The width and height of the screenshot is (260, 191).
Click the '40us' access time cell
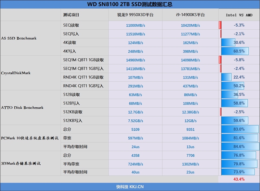click(x=136, y=172)
